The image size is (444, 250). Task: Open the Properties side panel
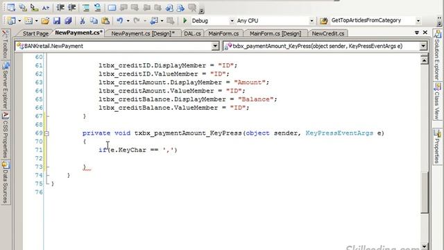(x=437, y=146)
